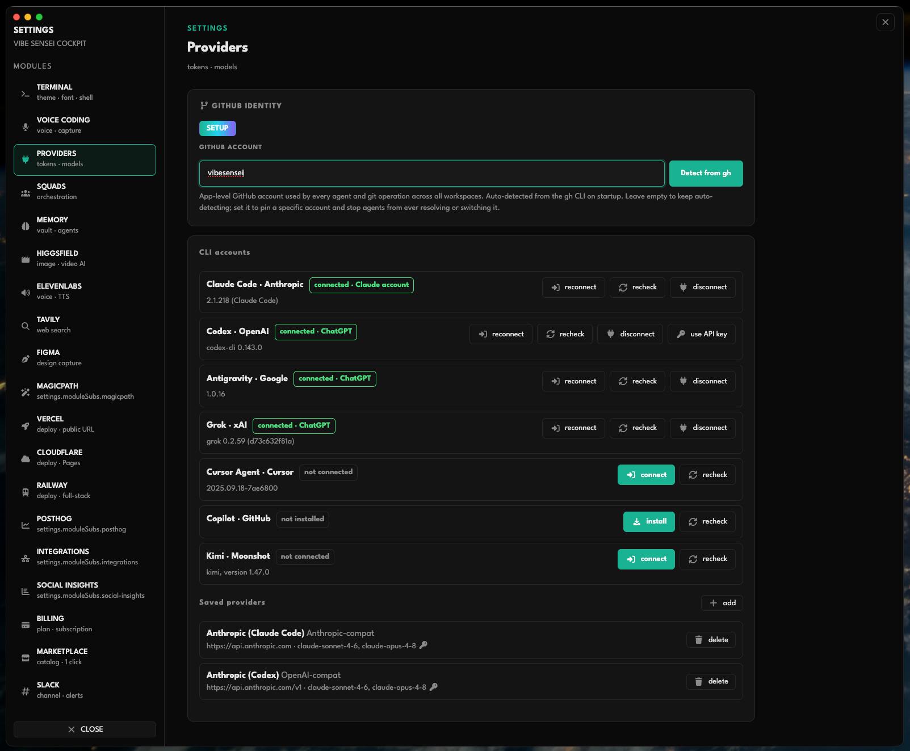910x751 pixels.
Task: Go to Marketplace catalog module
Action: (x=85, y=658)
